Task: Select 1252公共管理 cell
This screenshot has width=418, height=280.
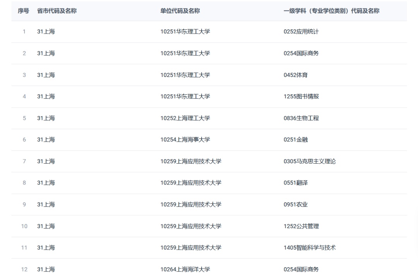Action: [301, 226]
